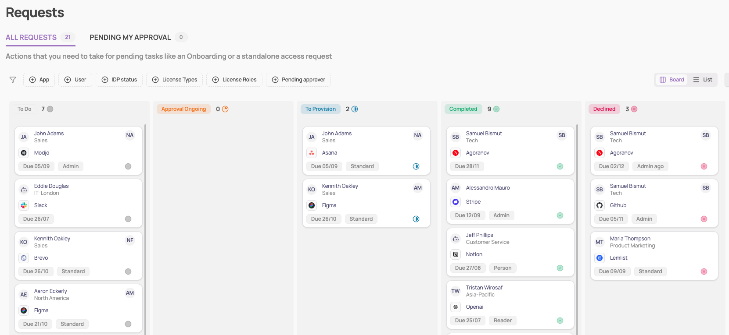Click the Modjo app icon on John Adams card
Viewport: 729px width, 335px height.
(24, 153)
